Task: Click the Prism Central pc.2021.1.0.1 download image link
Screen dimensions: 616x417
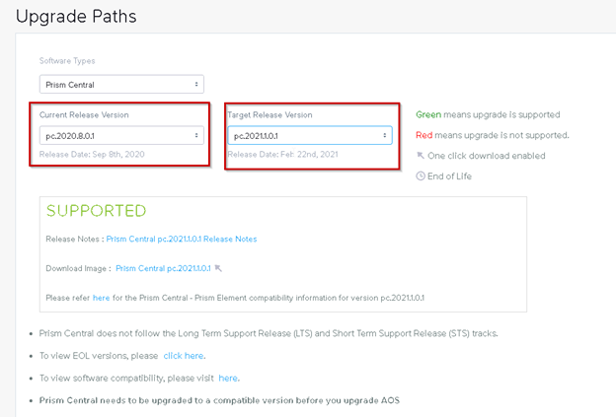Action: [163, 268]
